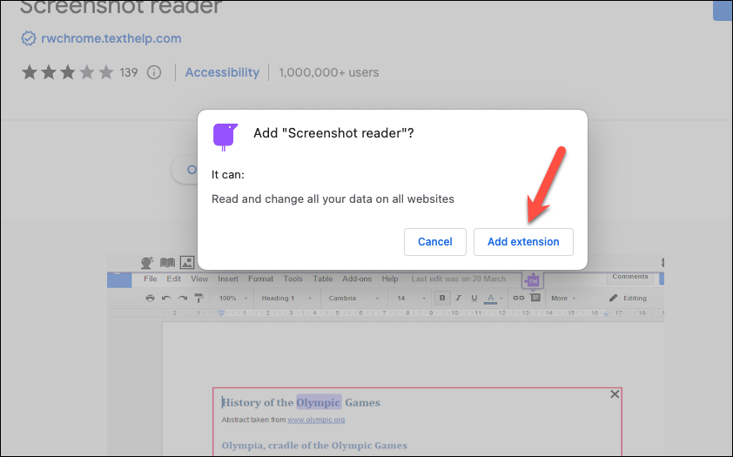This screenshot has width=733, height=457.
Task: Click the verified publisher badge icon
Action: click(x=29, y=38)
